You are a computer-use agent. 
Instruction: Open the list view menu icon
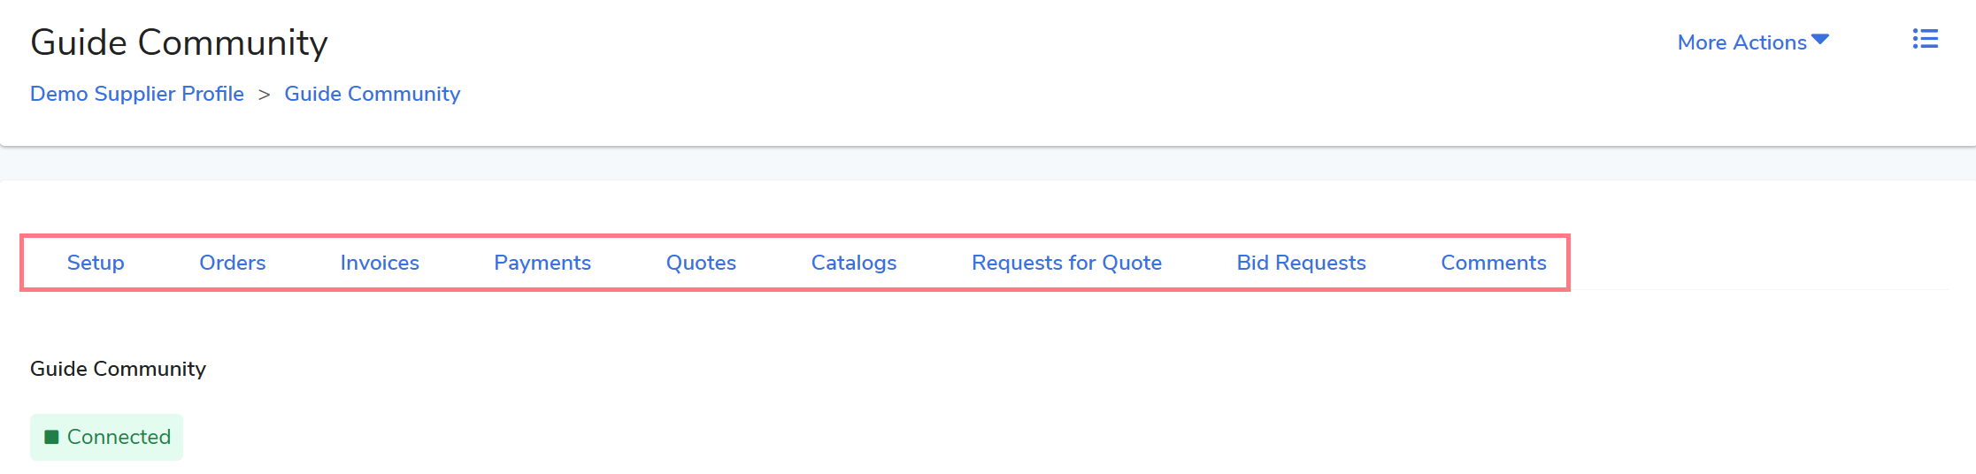(x=1925, y=40)
